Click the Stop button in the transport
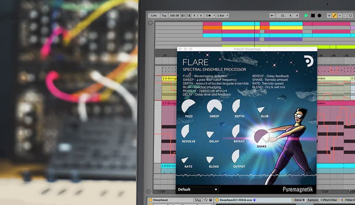This screenshot has height=205, width=355. tap(313, 16)
